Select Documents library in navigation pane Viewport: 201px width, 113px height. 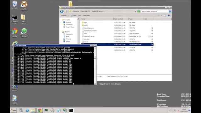[68, 34]
